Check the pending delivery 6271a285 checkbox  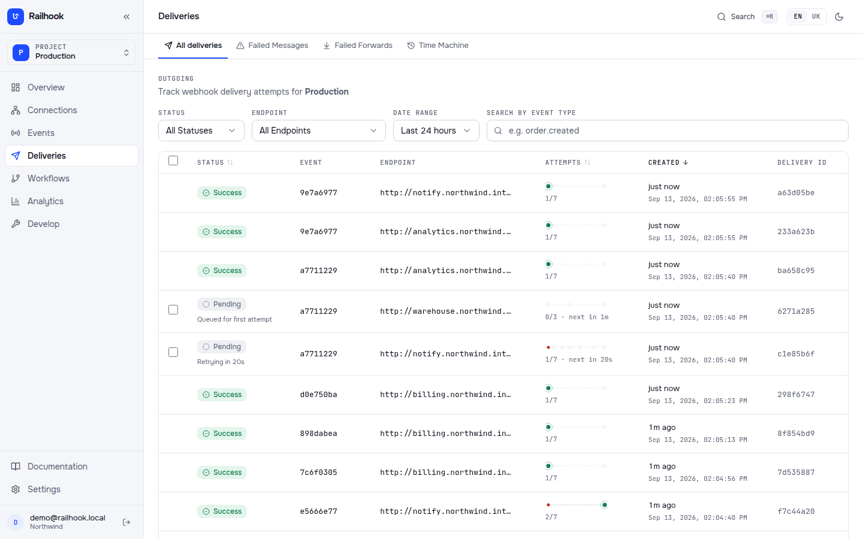coord(173,310)
